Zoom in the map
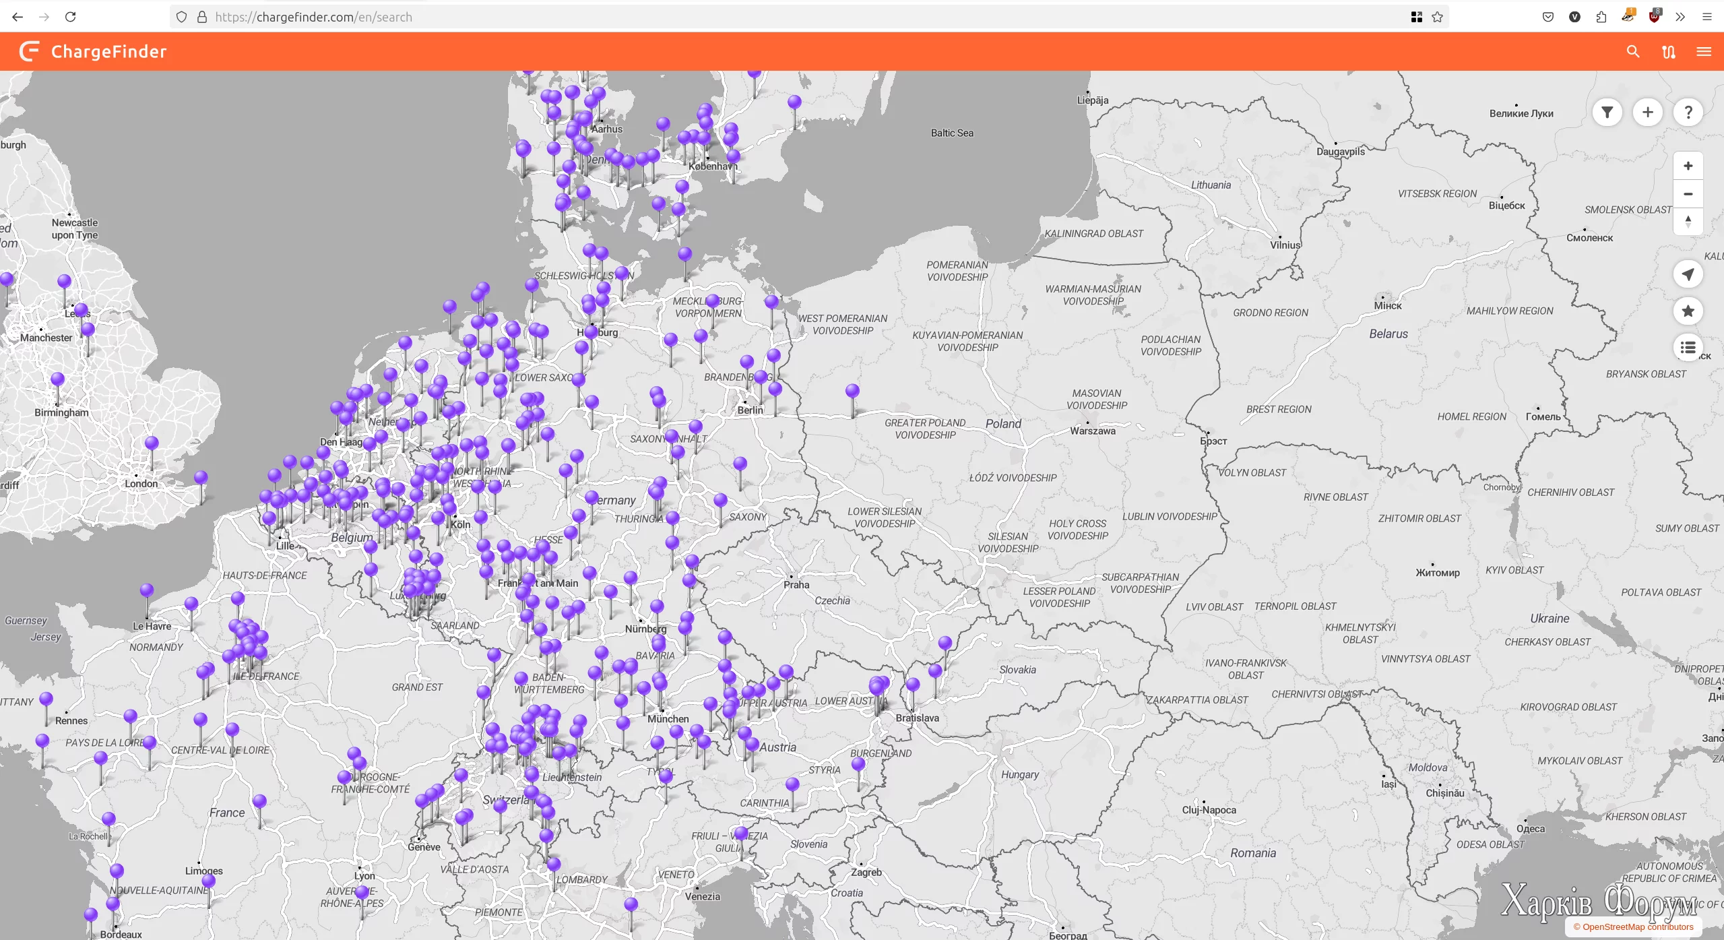 click(1688, 166)
